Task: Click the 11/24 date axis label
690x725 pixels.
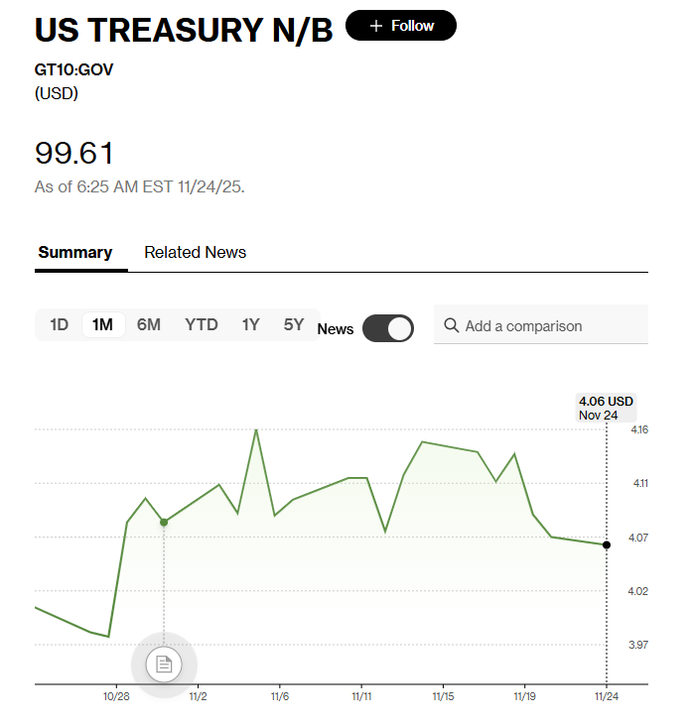Action: 607,697
